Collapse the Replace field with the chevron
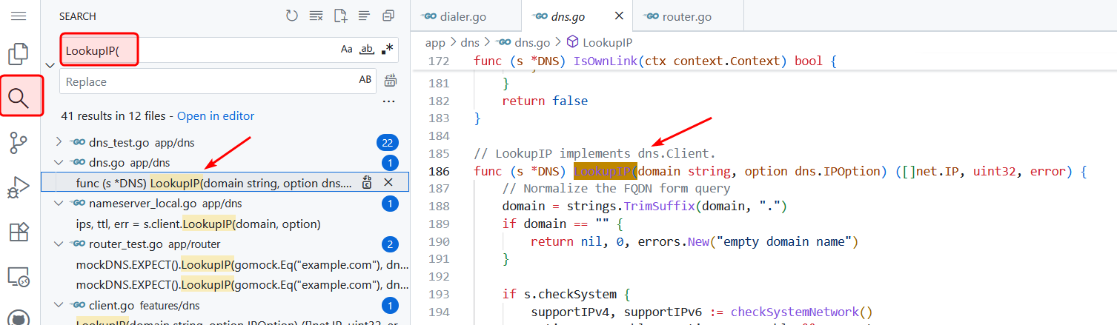The height and width of the screenshot is (325, 1117). [x=50, y=65]
